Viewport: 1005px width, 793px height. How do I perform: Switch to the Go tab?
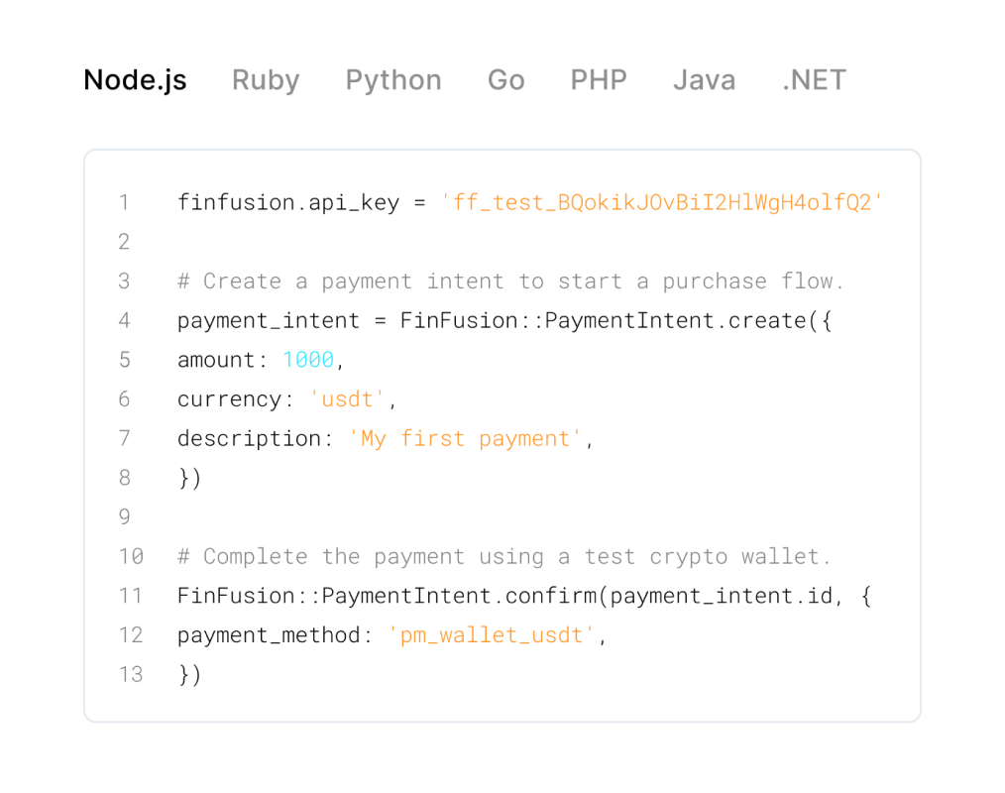(505, 80)
